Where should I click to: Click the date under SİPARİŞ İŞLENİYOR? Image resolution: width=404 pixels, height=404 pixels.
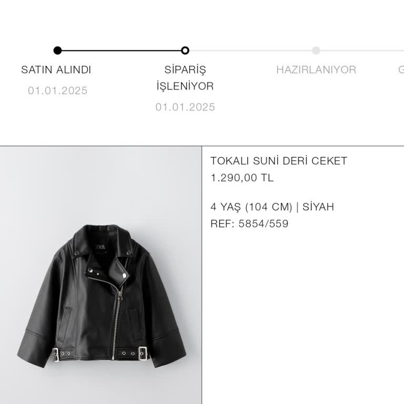pyautogui.click(x=185, y=107)
